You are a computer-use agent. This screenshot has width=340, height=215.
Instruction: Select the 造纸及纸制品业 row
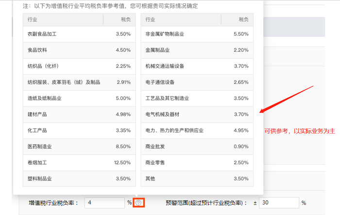(79, 98)
